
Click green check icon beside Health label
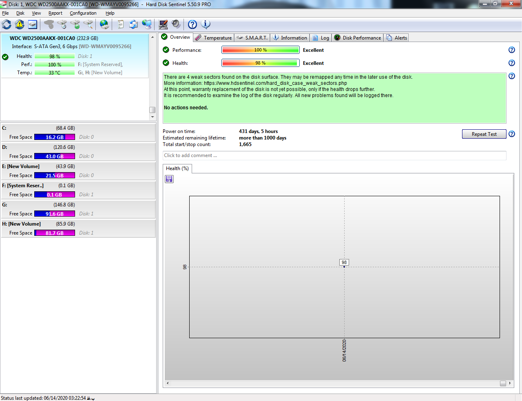(166, 63)
